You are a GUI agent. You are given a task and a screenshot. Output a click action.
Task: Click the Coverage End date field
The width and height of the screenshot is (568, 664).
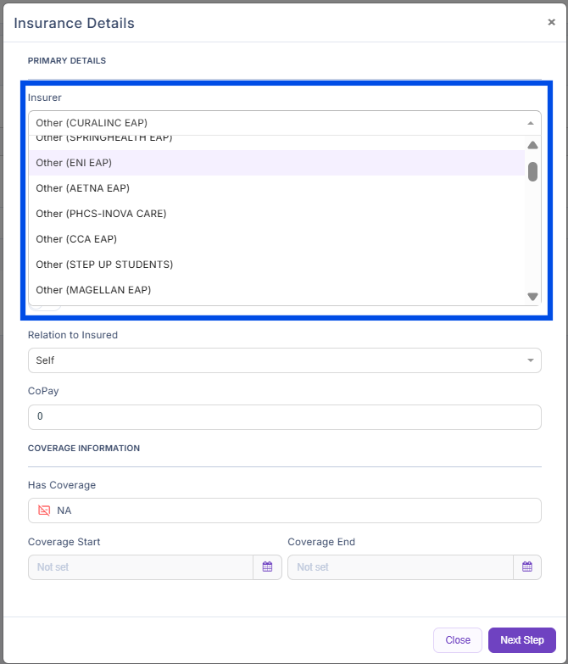pos(400,567)
